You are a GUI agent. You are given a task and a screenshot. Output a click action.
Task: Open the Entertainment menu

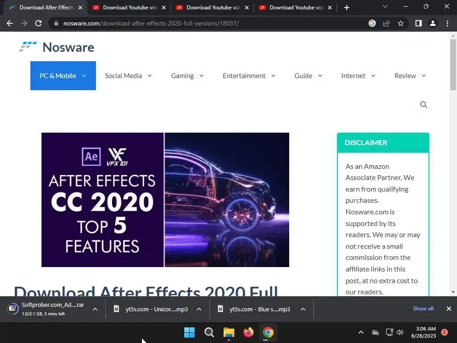point(249,75)
